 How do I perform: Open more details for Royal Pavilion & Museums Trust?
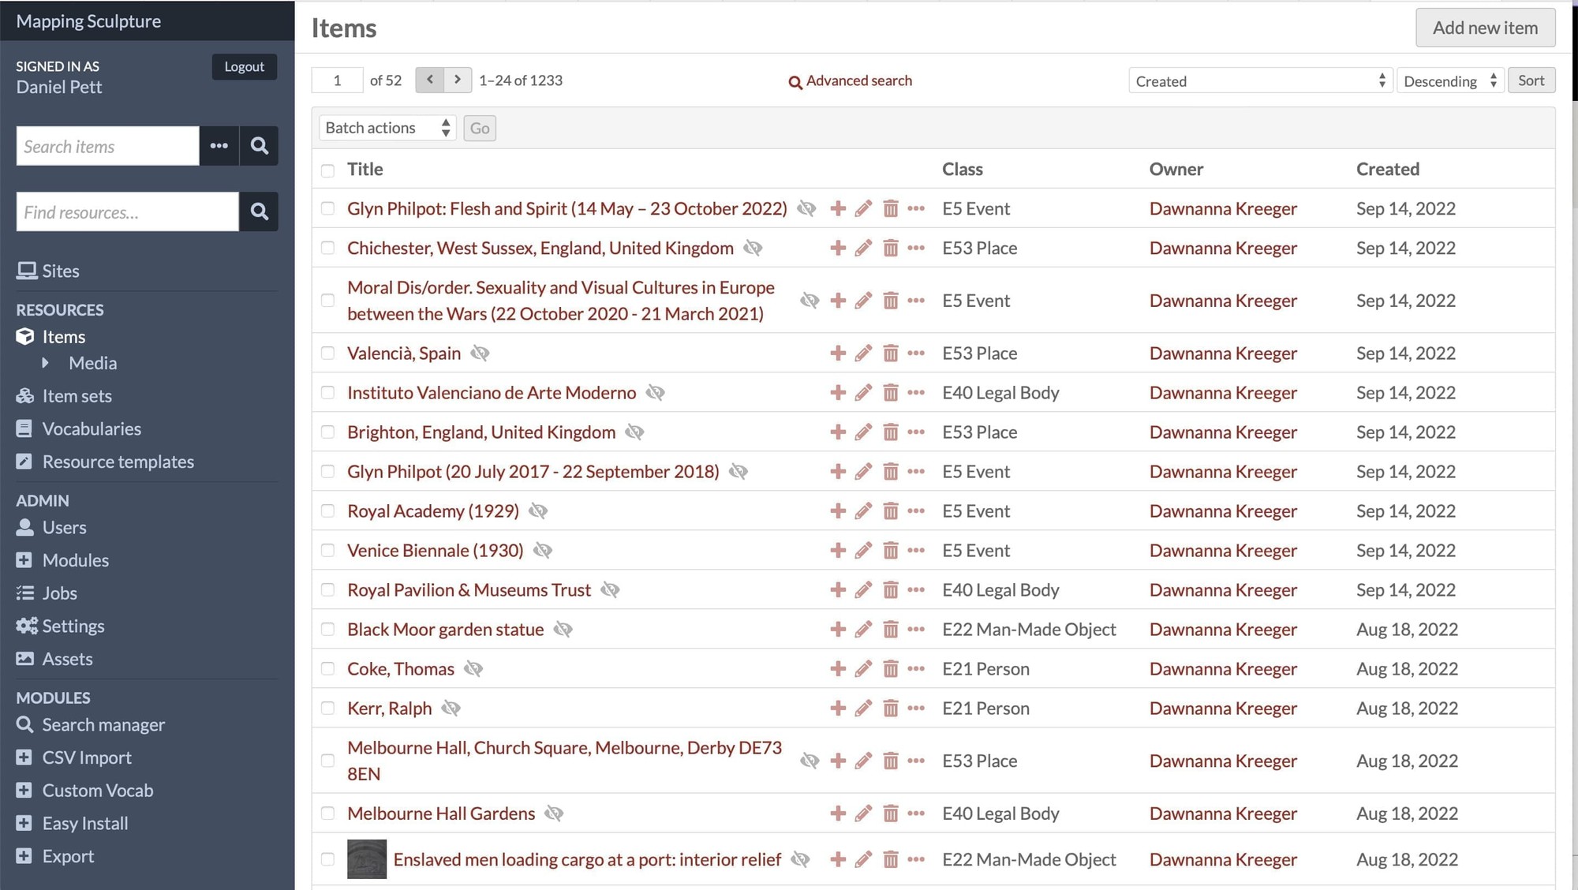[x=916, y=590]
